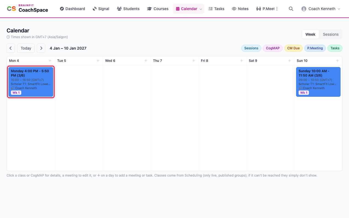Open Sunday 10:00 AM class session card
The width and height of the screenshot is (349, 218).
click(318, 82)
